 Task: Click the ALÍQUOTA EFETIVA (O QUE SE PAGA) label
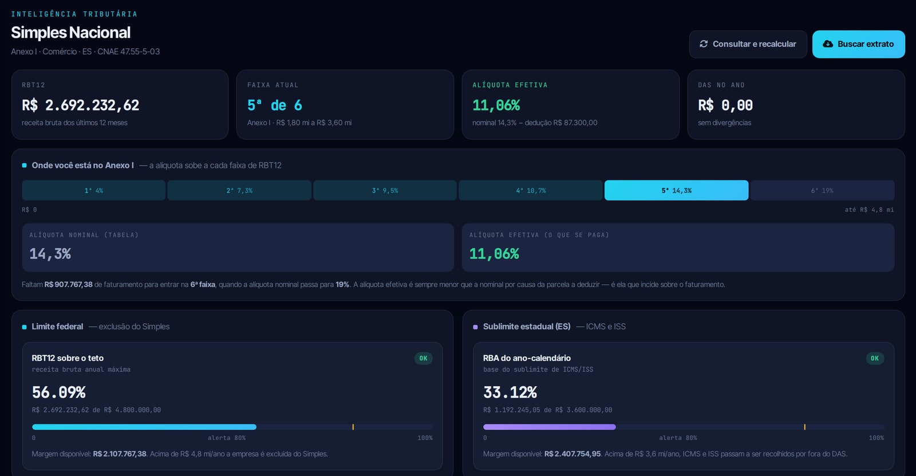pos(539,235)
